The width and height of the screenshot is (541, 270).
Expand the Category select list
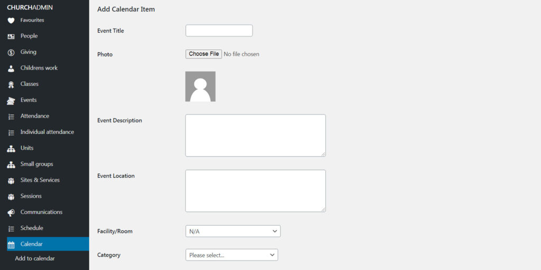coord(231,255)
